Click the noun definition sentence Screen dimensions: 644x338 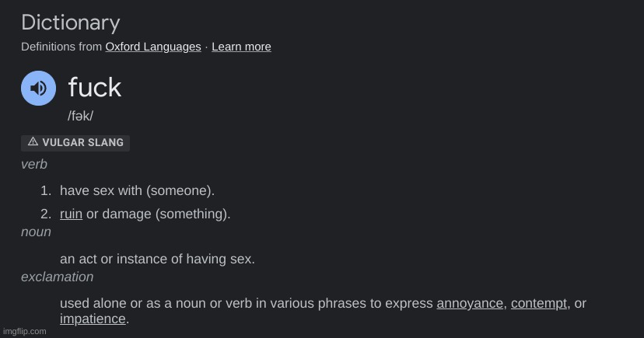coord(157,259)
